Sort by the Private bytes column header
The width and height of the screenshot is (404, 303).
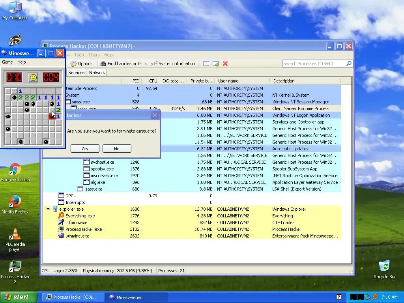201,81
